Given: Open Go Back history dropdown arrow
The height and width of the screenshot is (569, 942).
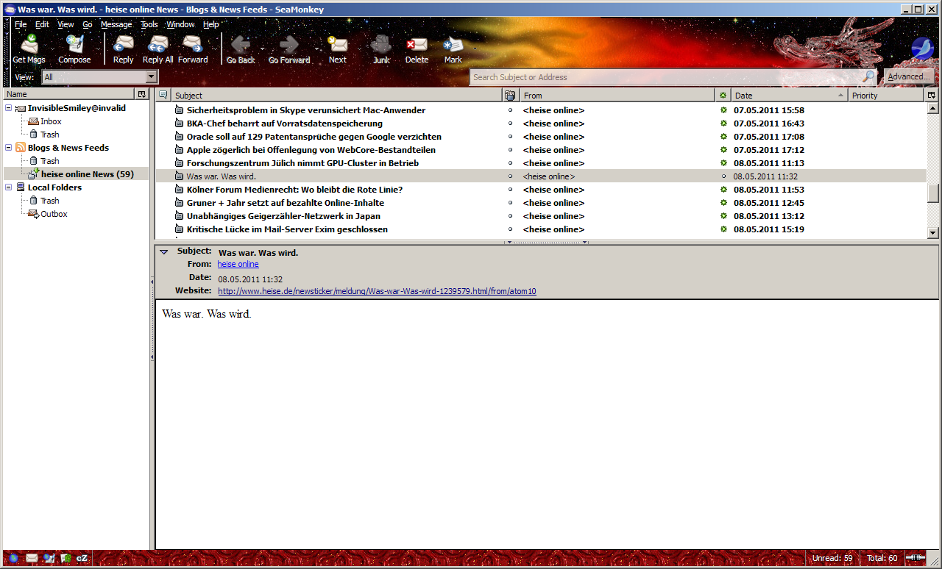Looking at the screenshot, I should [261, 50].
